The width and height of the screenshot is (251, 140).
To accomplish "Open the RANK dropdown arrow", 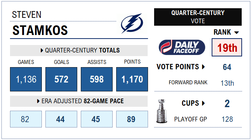I will tap(236, 32).
